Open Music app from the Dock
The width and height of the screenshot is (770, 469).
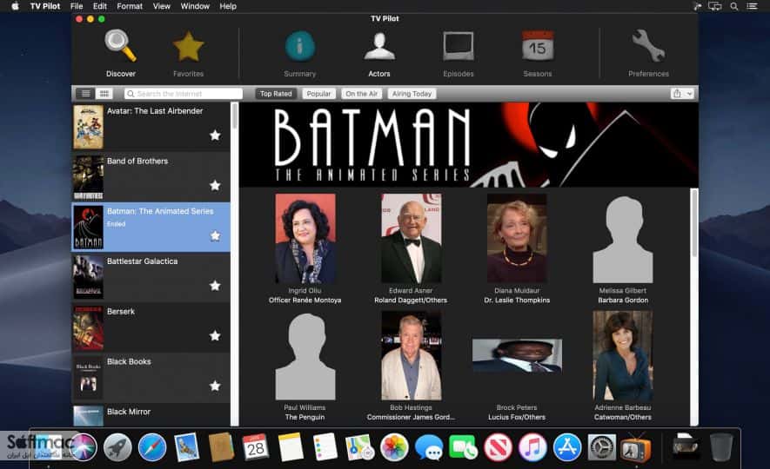click(532, 447)
